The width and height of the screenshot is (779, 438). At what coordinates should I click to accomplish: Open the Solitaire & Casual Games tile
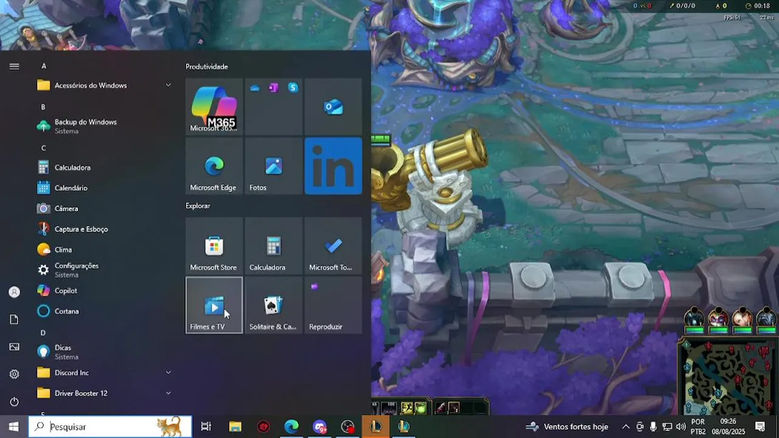(273, 305)
